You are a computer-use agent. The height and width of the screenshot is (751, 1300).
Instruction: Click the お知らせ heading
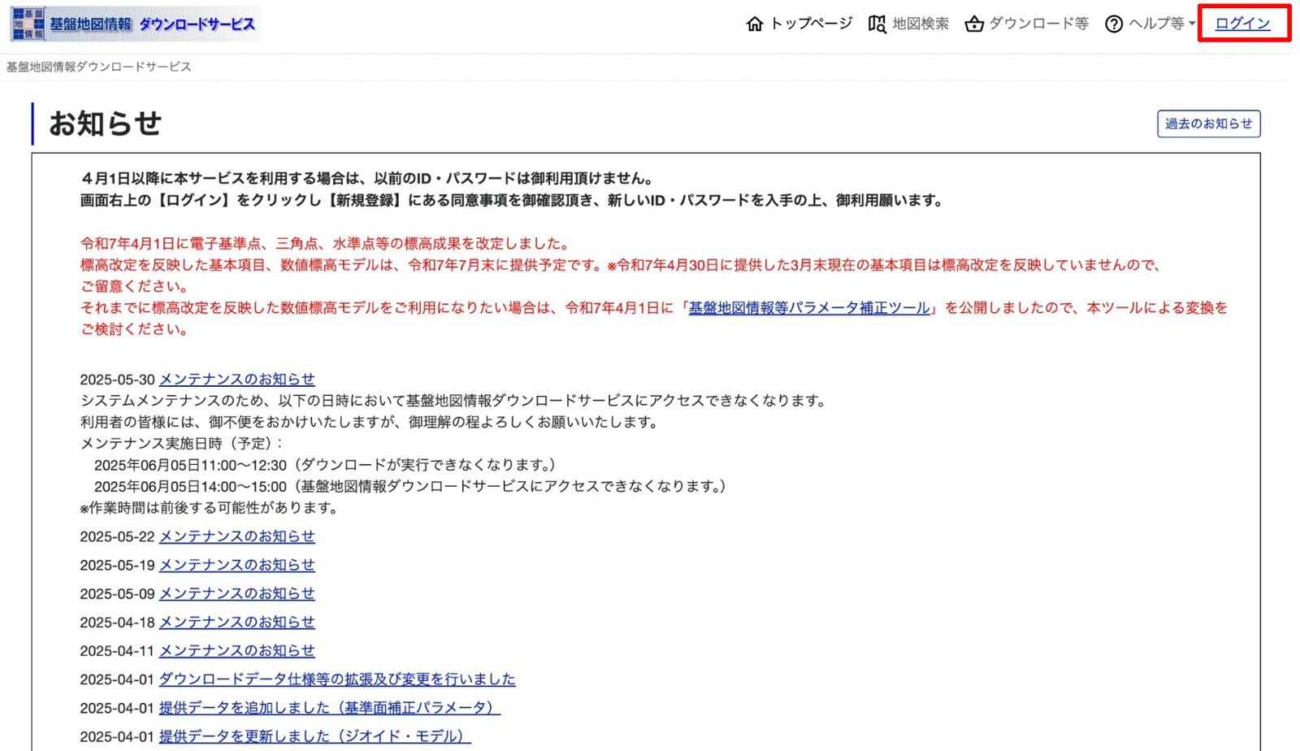tap(105, 124)
